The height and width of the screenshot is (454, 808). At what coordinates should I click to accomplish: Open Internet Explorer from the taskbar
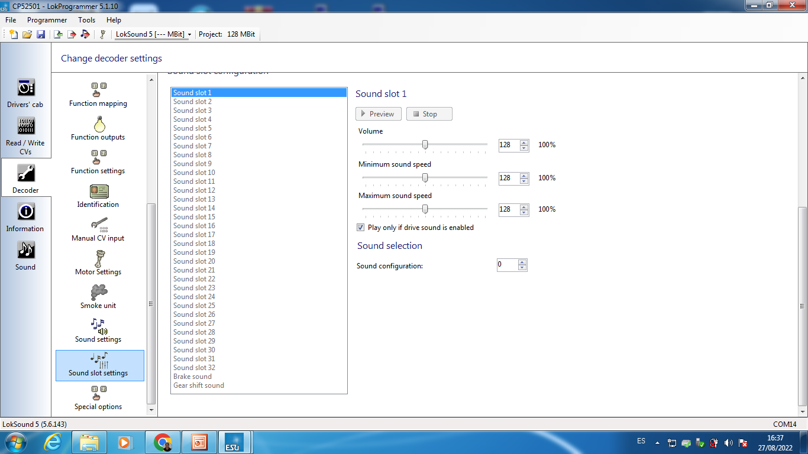pyautogui.click(x=53, y=442)
